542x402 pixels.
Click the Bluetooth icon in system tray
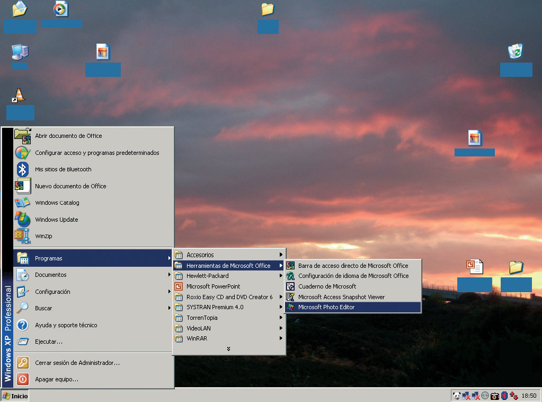click(x=504, y=396)
